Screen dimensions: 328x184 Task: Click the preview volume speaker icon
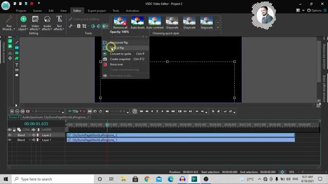[x=107, y=111]
